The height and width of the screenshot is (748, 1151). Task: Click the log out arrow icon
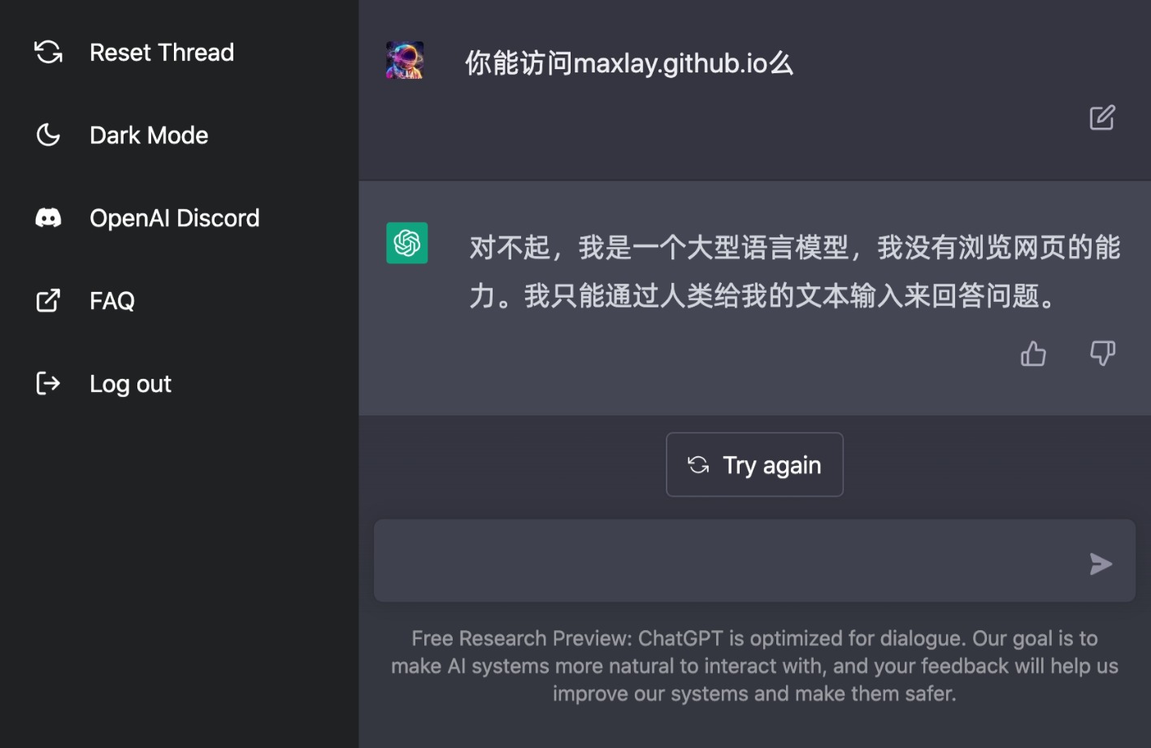coord(49,383)
